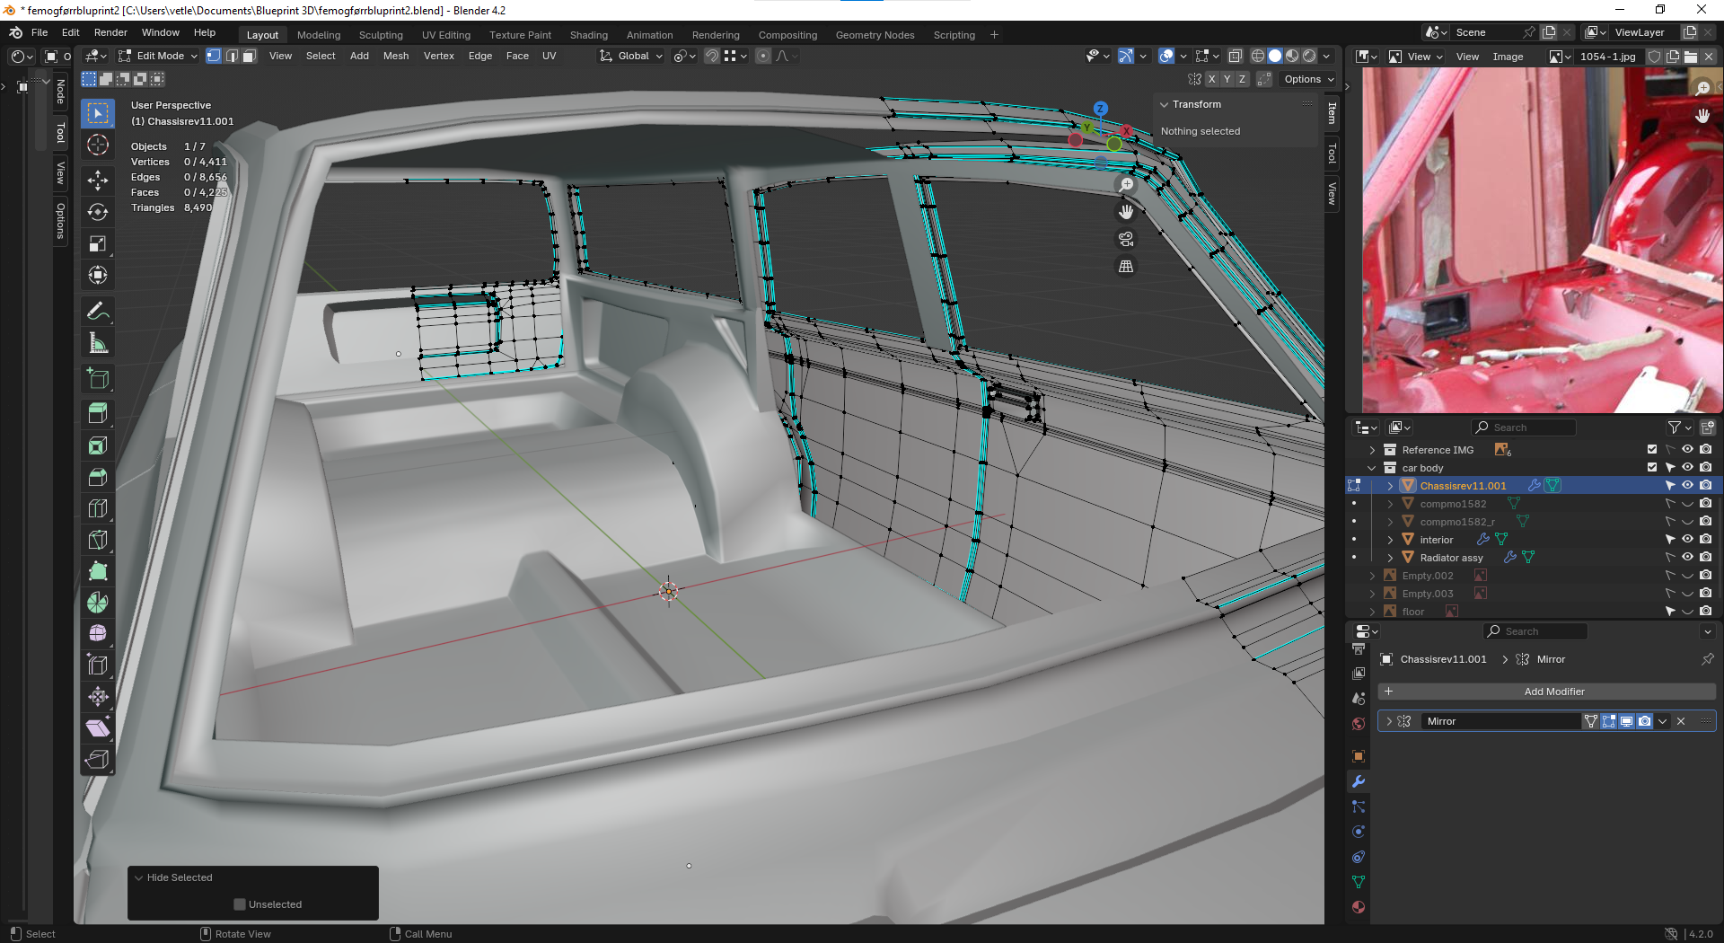Click the Bevel tool icon
Viewport: 1724px width, 943px height.
point(98,477)
